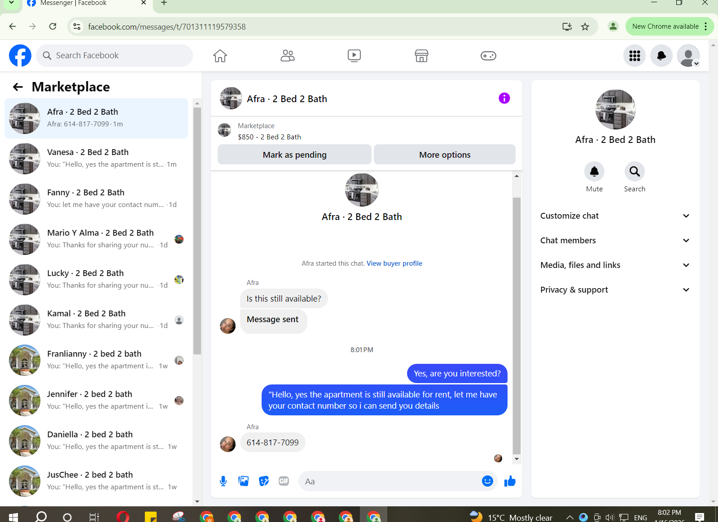
Task: Click the conversation list scrollbar
Action: click(x=197, y=231)
